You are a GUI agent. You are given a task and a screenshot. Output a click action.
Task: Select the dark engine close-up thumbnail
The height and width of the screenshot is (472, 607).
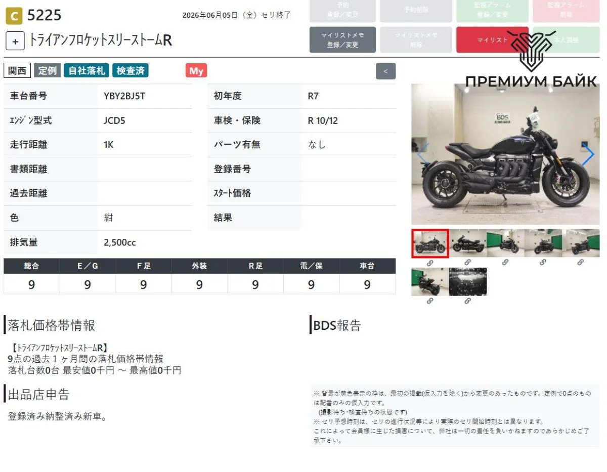click(468, 282)
